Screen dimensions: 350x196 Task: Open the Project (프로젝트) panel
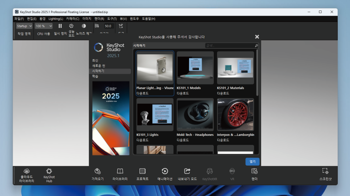(x=142, y=174)
